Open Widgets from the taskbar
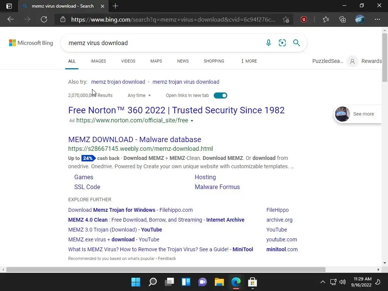Image resolution: width=388 pixels, height=291 pixels. [186, 282]
